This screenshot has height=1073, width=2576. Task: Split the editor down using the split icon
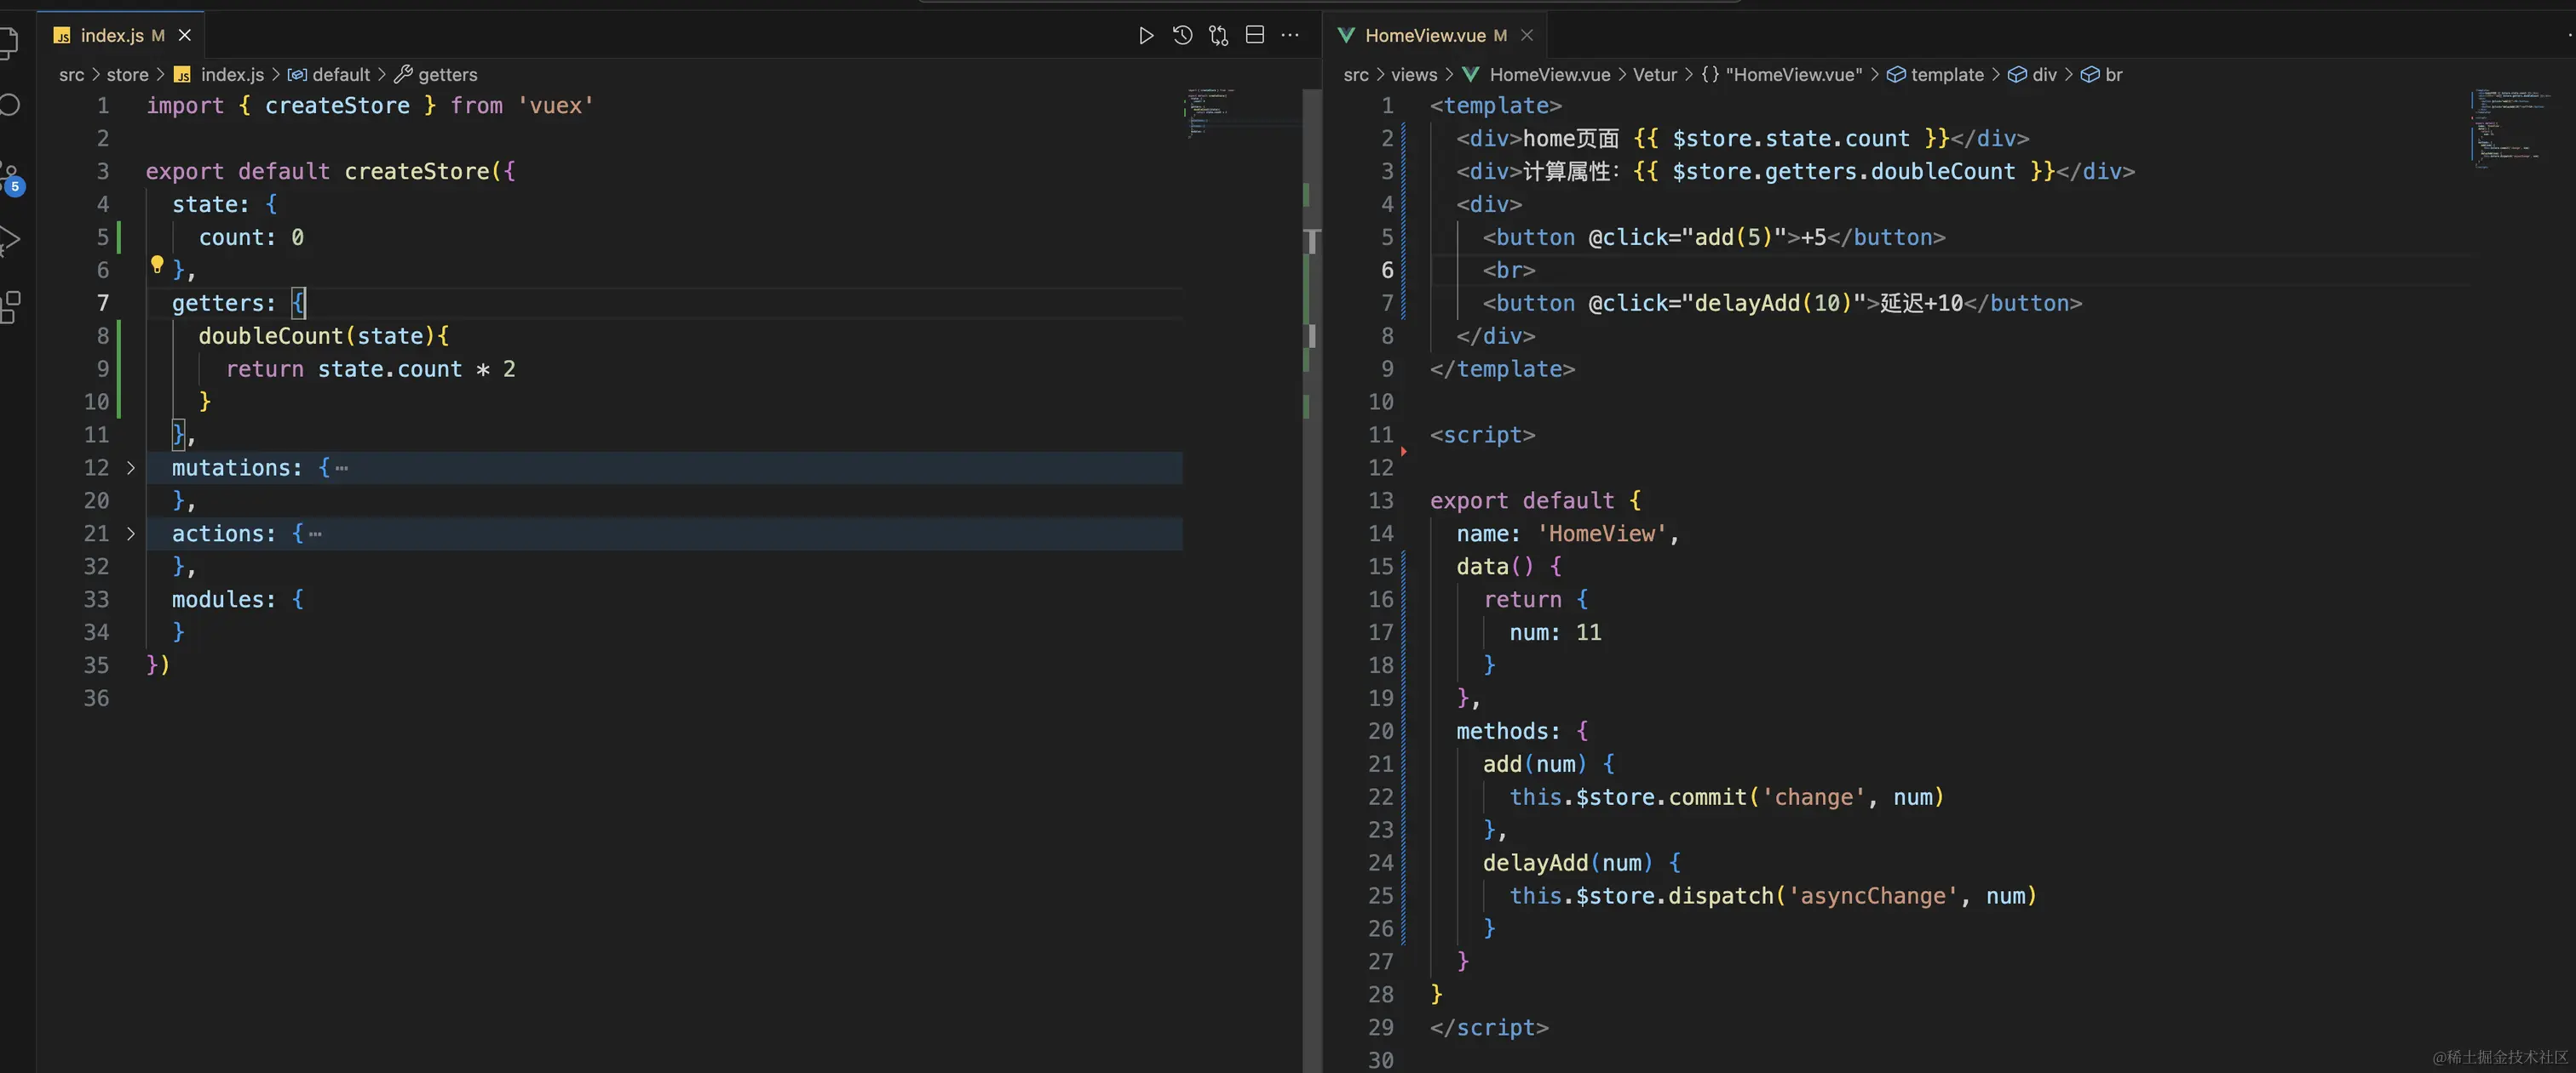(x=1254, y=35)
